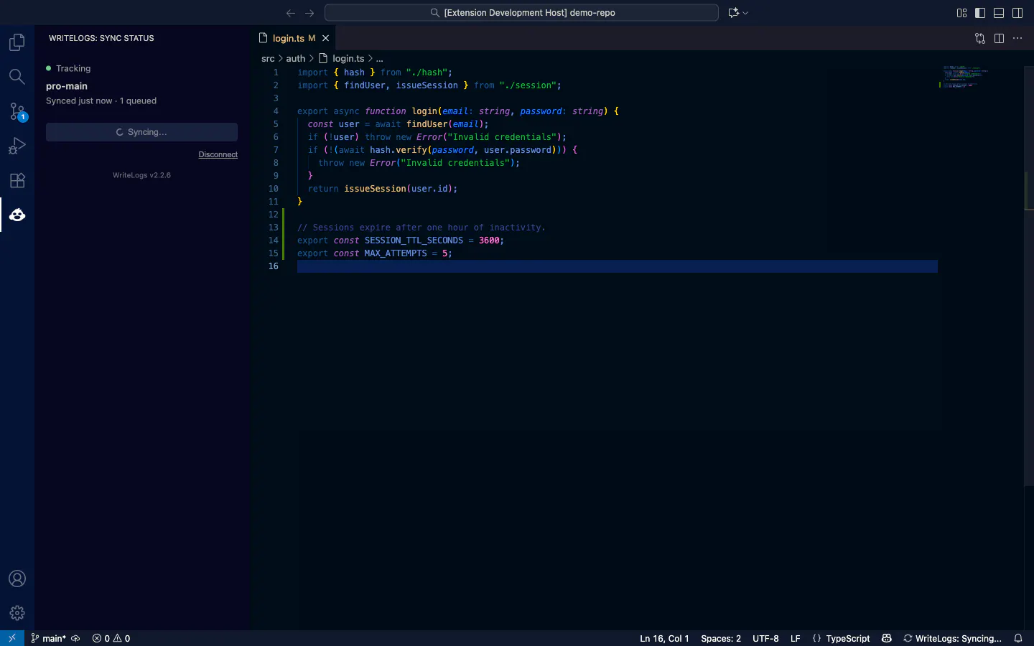1034x646 pixels.
Task: Open errors and warnings in status bar
Action: pos(111,638)
